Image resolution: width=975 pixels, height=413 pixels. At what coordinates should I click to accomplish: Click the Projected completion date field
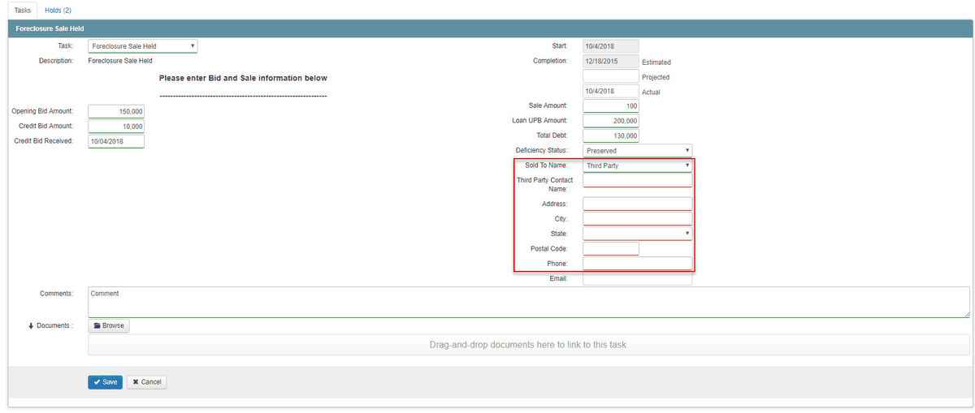611,76
